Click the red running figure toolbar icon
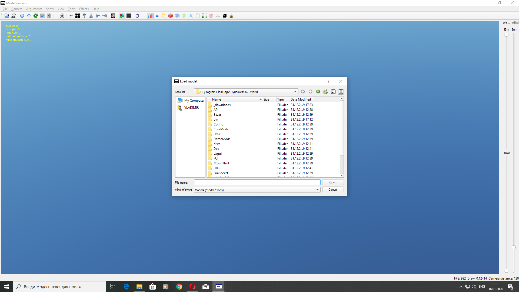This screenshot has width=519, height=292. click(x=49, y=16)
